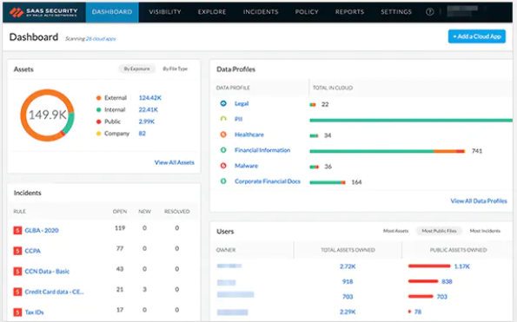Open the Explore tab

pos(212,12)
